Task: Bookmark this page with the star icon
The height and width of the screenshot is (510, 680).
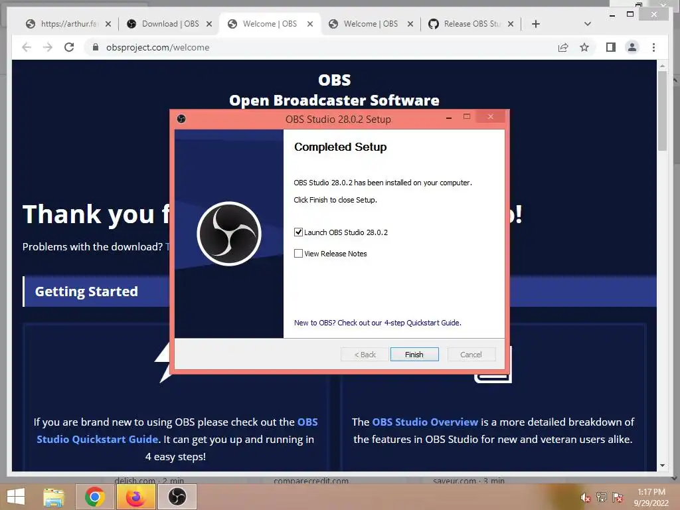Action: coord(584,47)
